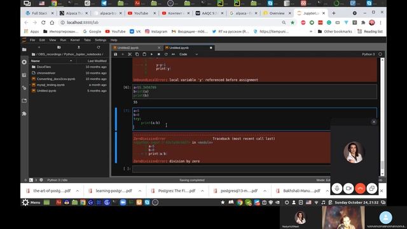The height and width of the screenshot is (229, 407).
Task: Refresh the file list in file browser
Action: pos(99,47)
